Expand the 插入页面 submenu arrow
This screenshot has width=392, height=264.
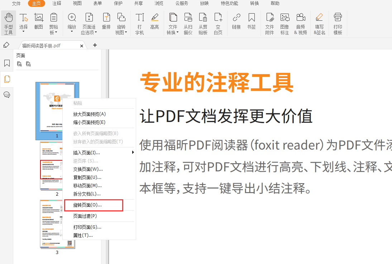coord(133,152)
